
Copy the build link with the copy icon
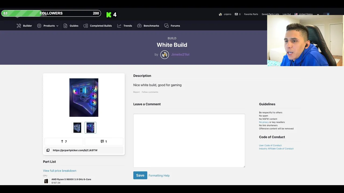coord(48,150)
